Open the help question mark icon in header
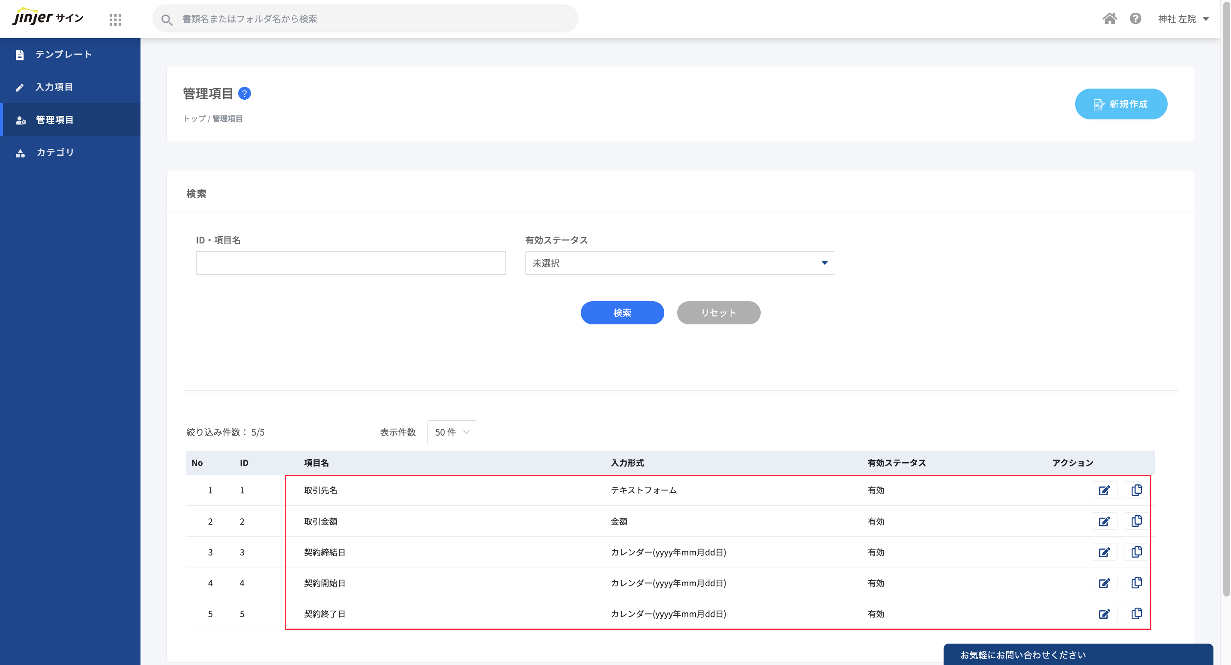 coord(1135,19)
